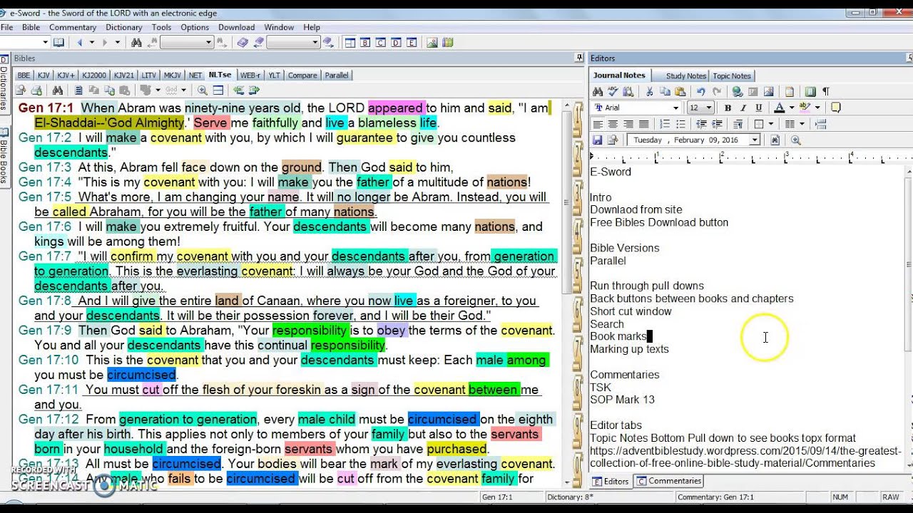Open the font color dropdown arrow
Viewport: 913px width, 513px height.
click(x=792, y=108)
